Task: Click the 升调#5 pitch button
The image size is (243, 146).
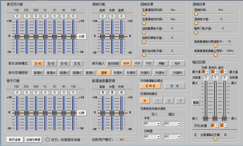Action: pos(177,73)
